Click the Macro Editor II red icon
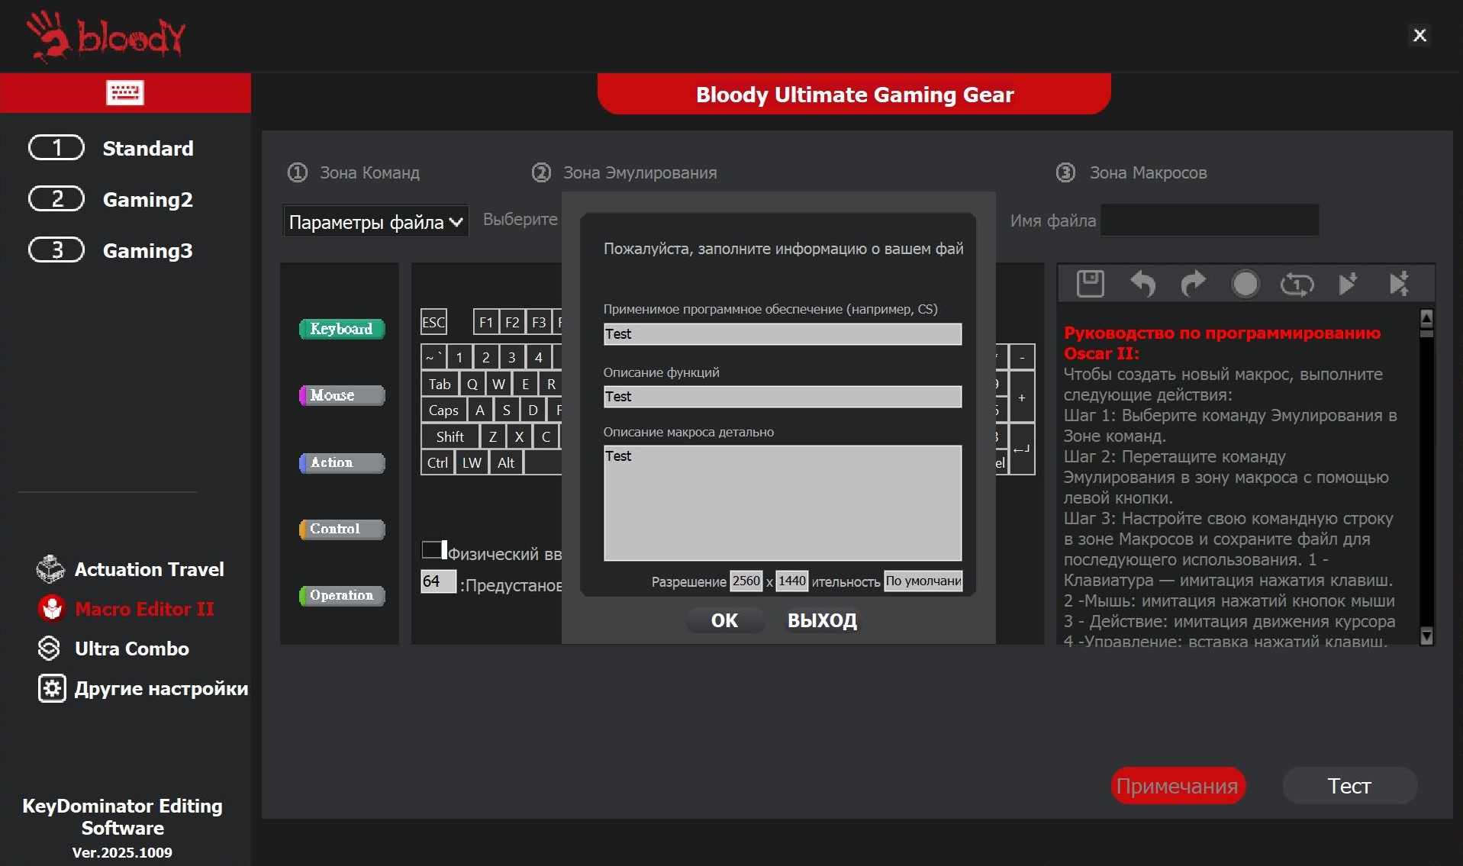 (51, 609)
